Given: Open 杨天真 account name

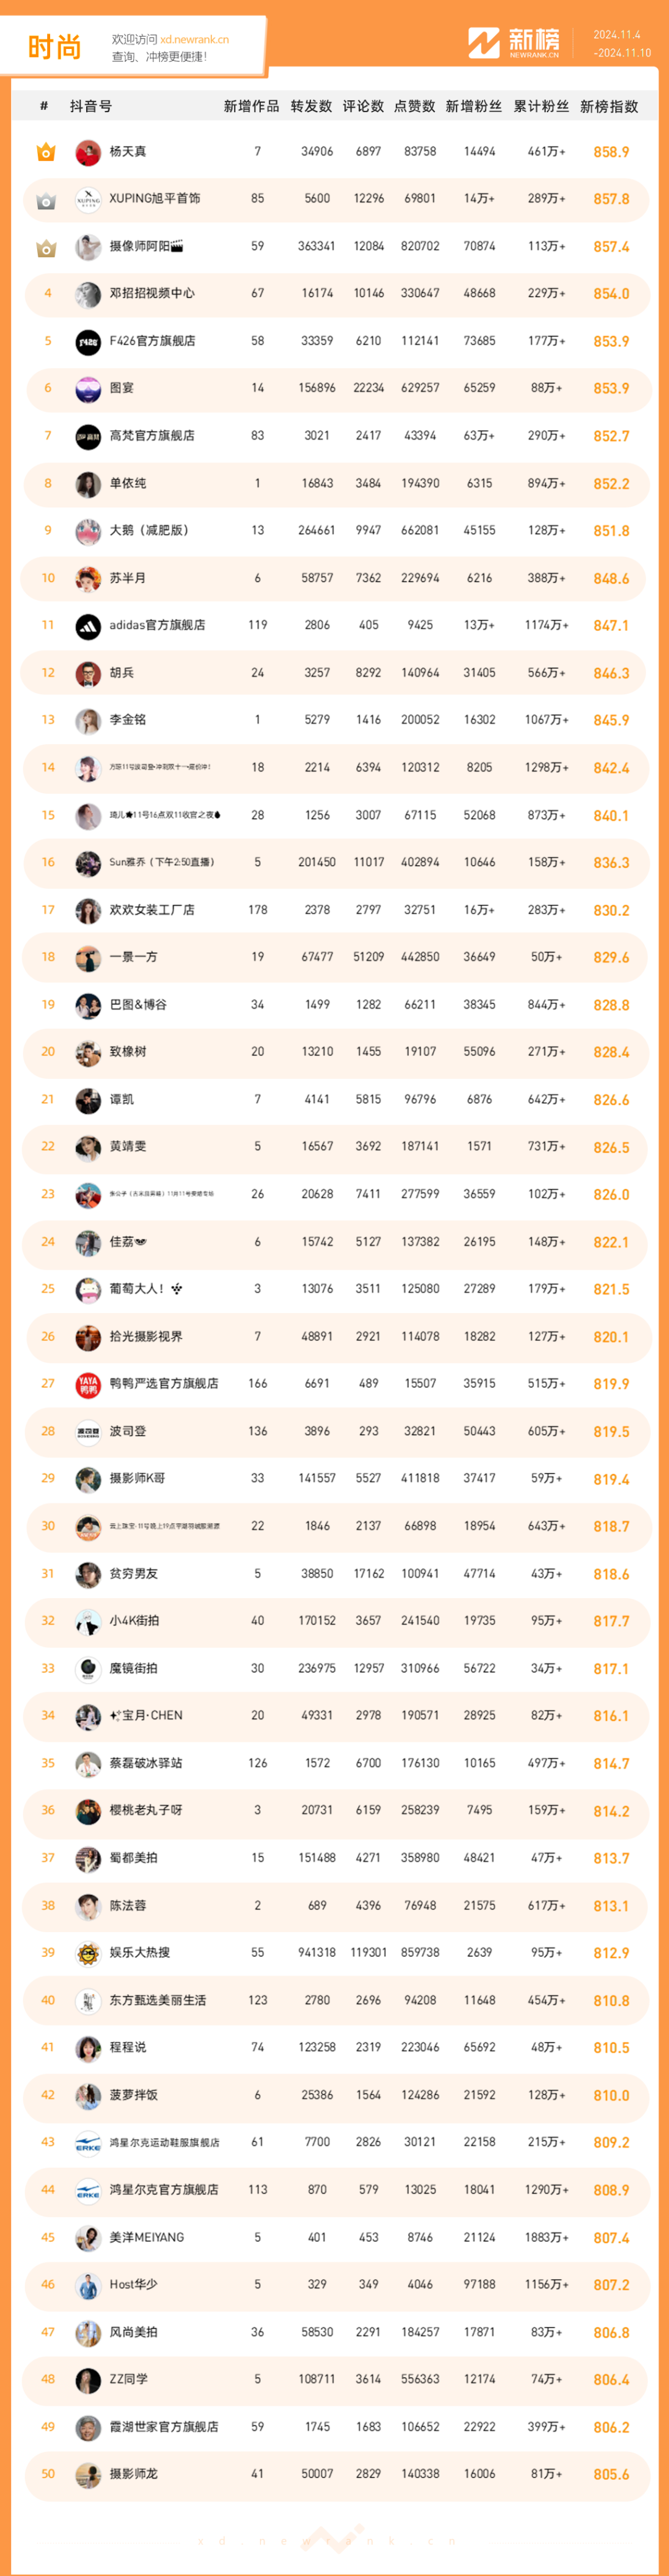Looking at the screenshot, I should tap(128, 152).
